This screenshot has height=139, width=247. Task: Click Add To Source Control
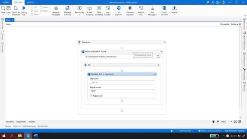click(210, 131)
